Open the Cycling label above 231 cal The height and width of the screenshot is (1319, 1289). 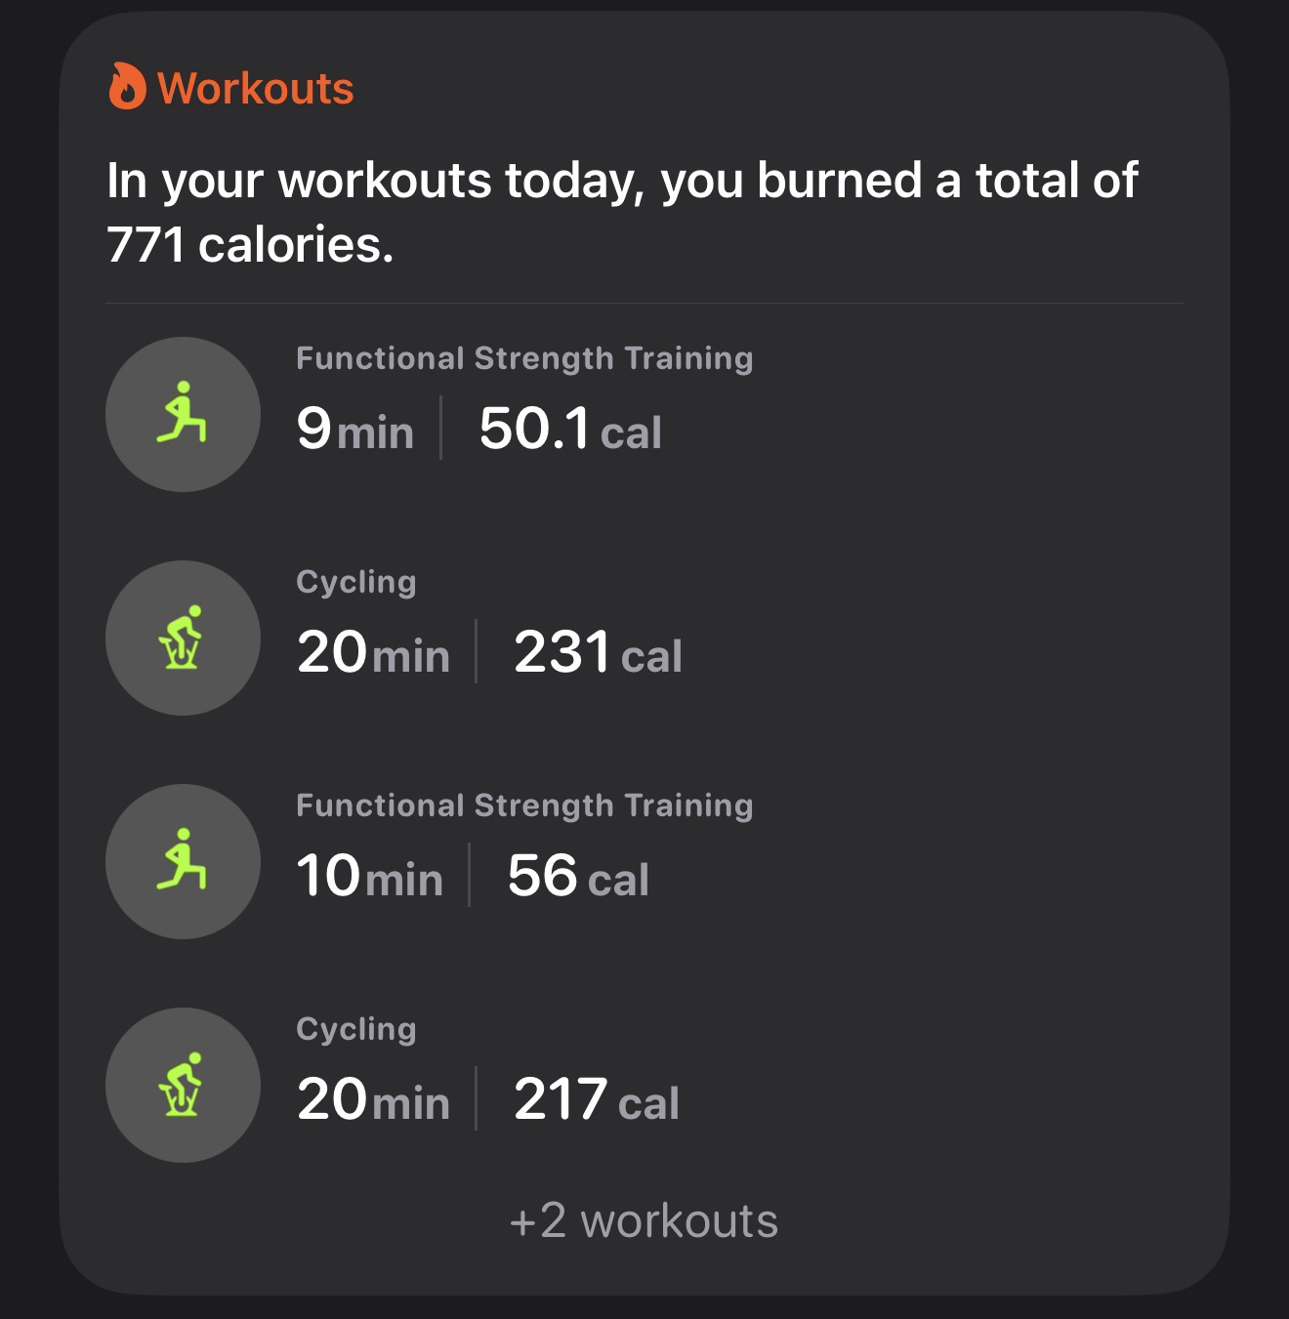(356, 582)
